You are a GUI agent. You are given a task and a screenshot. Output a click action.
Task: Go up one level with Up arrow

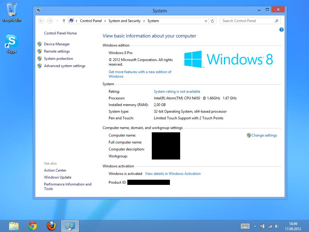(64, 21)
